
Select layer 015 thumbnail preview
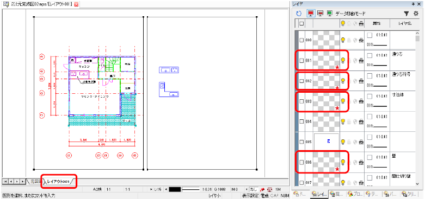(x=327, y=142)
